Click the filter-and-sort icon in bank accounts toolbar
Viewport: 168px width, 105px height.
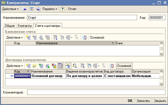coord(55,38)
